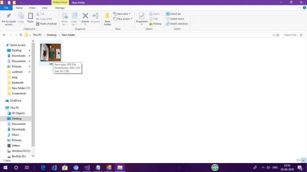Screen dimensions: 307x172
Task: Click the Cortana circle icon
Action: pyautogui.click(x=16, y=167)
